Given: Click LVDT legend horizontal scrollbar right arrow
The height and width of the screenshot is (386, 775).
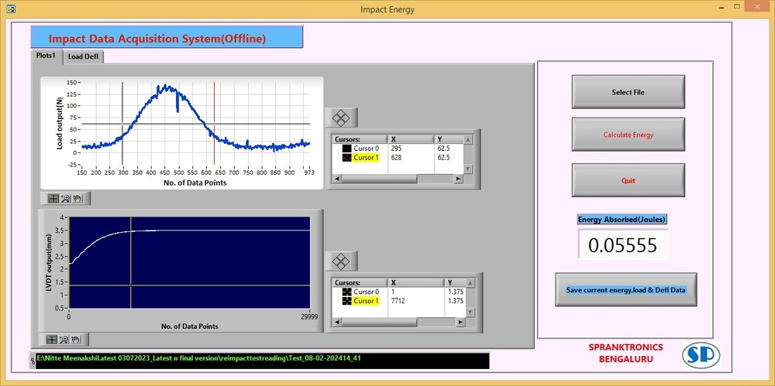Looking at the screenshot, I should (460, 323).
